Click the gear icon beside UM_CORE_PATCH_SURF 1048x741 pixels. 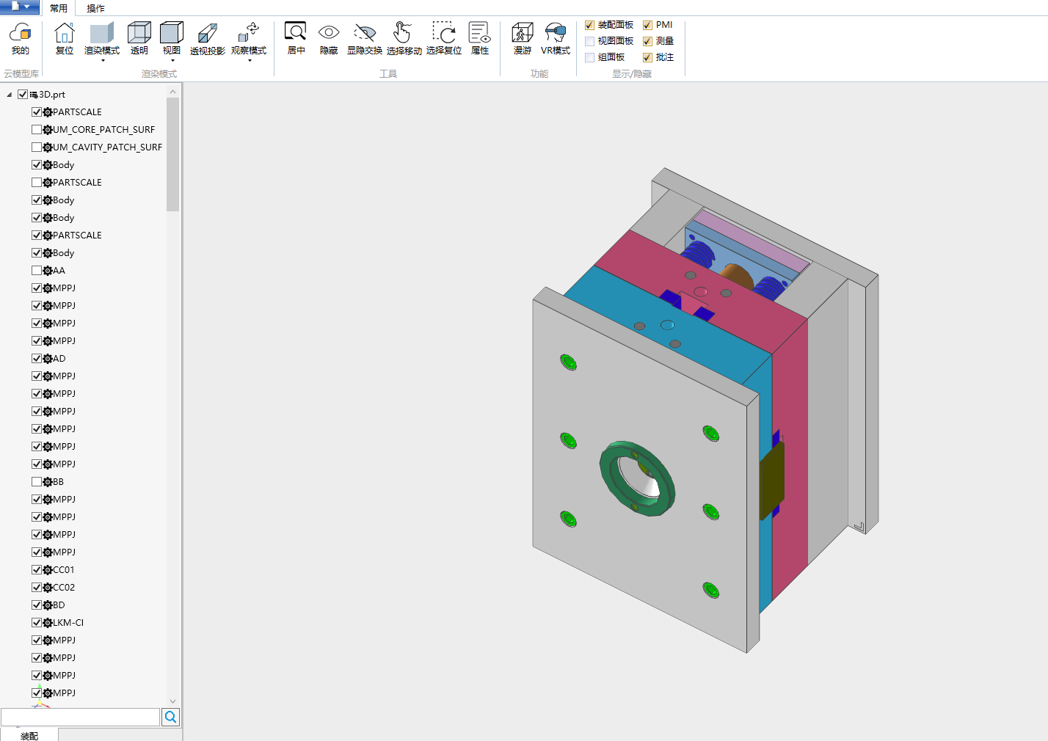point(48,130)
